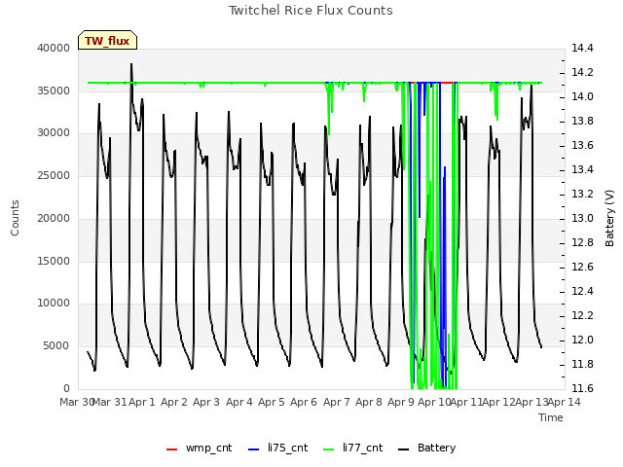Click the 13.8 battery tick label
This screenshot has height=467, width=623.
(582, 121)
